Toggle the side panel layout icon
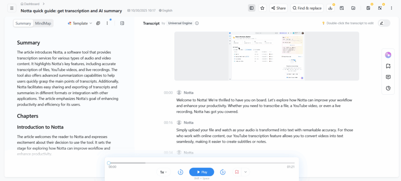The image size is (401, 181). tap(252, 8)
